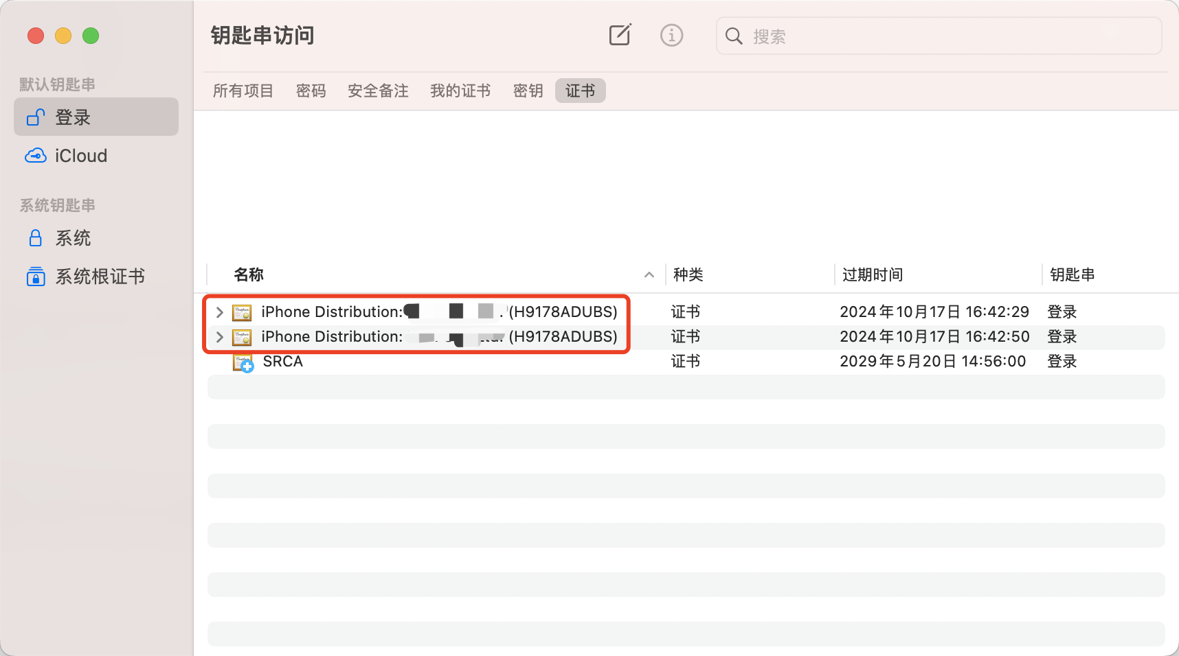Viewport: 1179px width, 656px height.
Task: Click the 钥匙串访问 window title
Action: (x=262, y=36)
